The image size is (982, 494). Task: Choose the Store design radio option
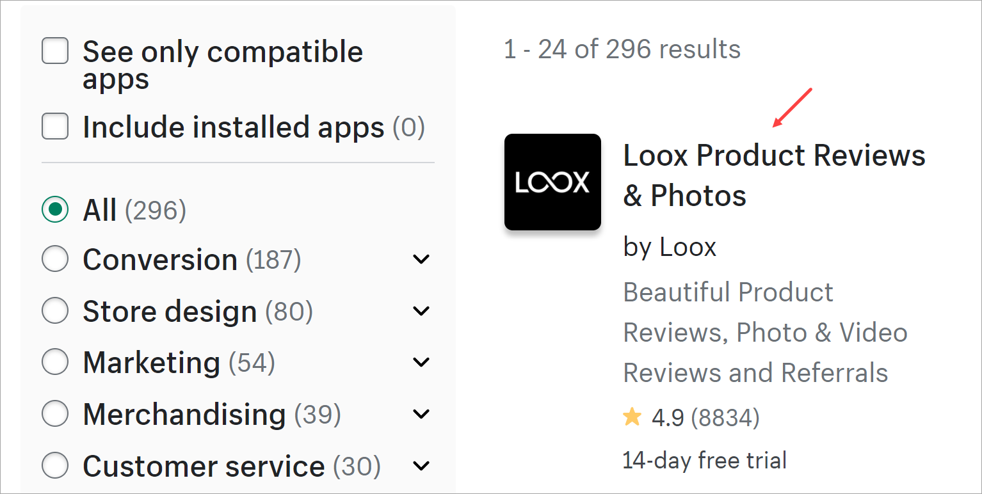tap(55, 311)
